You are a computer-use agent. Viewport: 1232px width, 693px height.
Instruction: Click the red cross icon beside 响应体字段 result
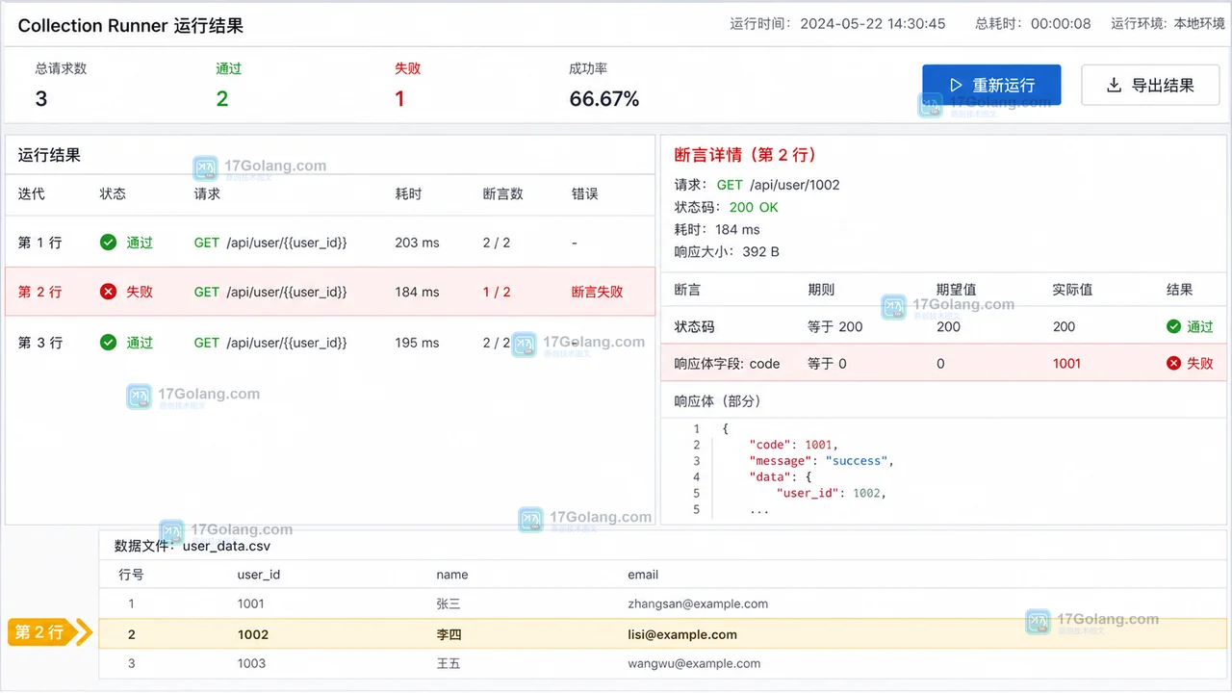point(1173,363)
